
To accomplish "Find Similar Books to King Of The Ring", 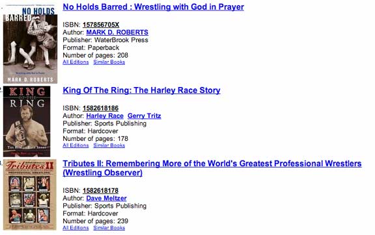I will click(109, 145).
